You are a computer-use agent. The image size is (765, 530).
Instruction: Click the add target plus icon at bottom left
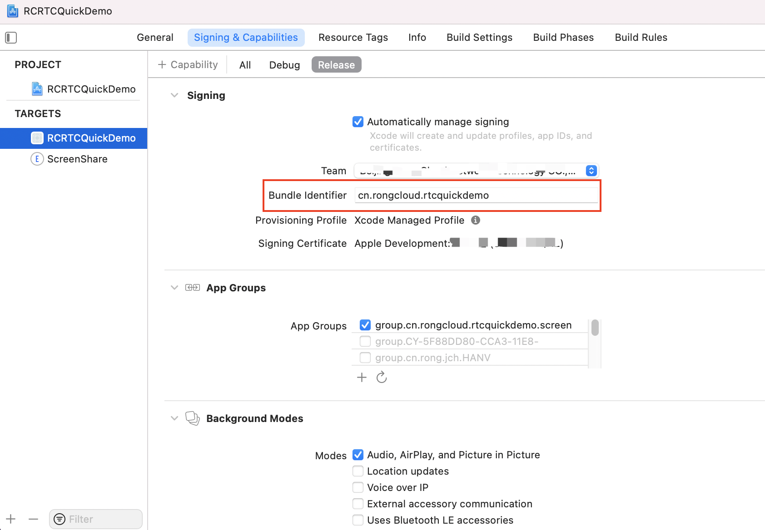[11, 519]
